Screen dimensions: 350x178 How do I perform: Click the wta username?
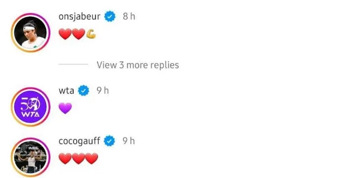coord(66,91)
